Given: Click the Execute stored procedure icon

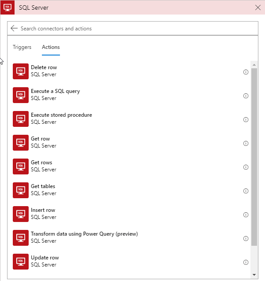Looking at the screenshot, I should tap(21, 119).
